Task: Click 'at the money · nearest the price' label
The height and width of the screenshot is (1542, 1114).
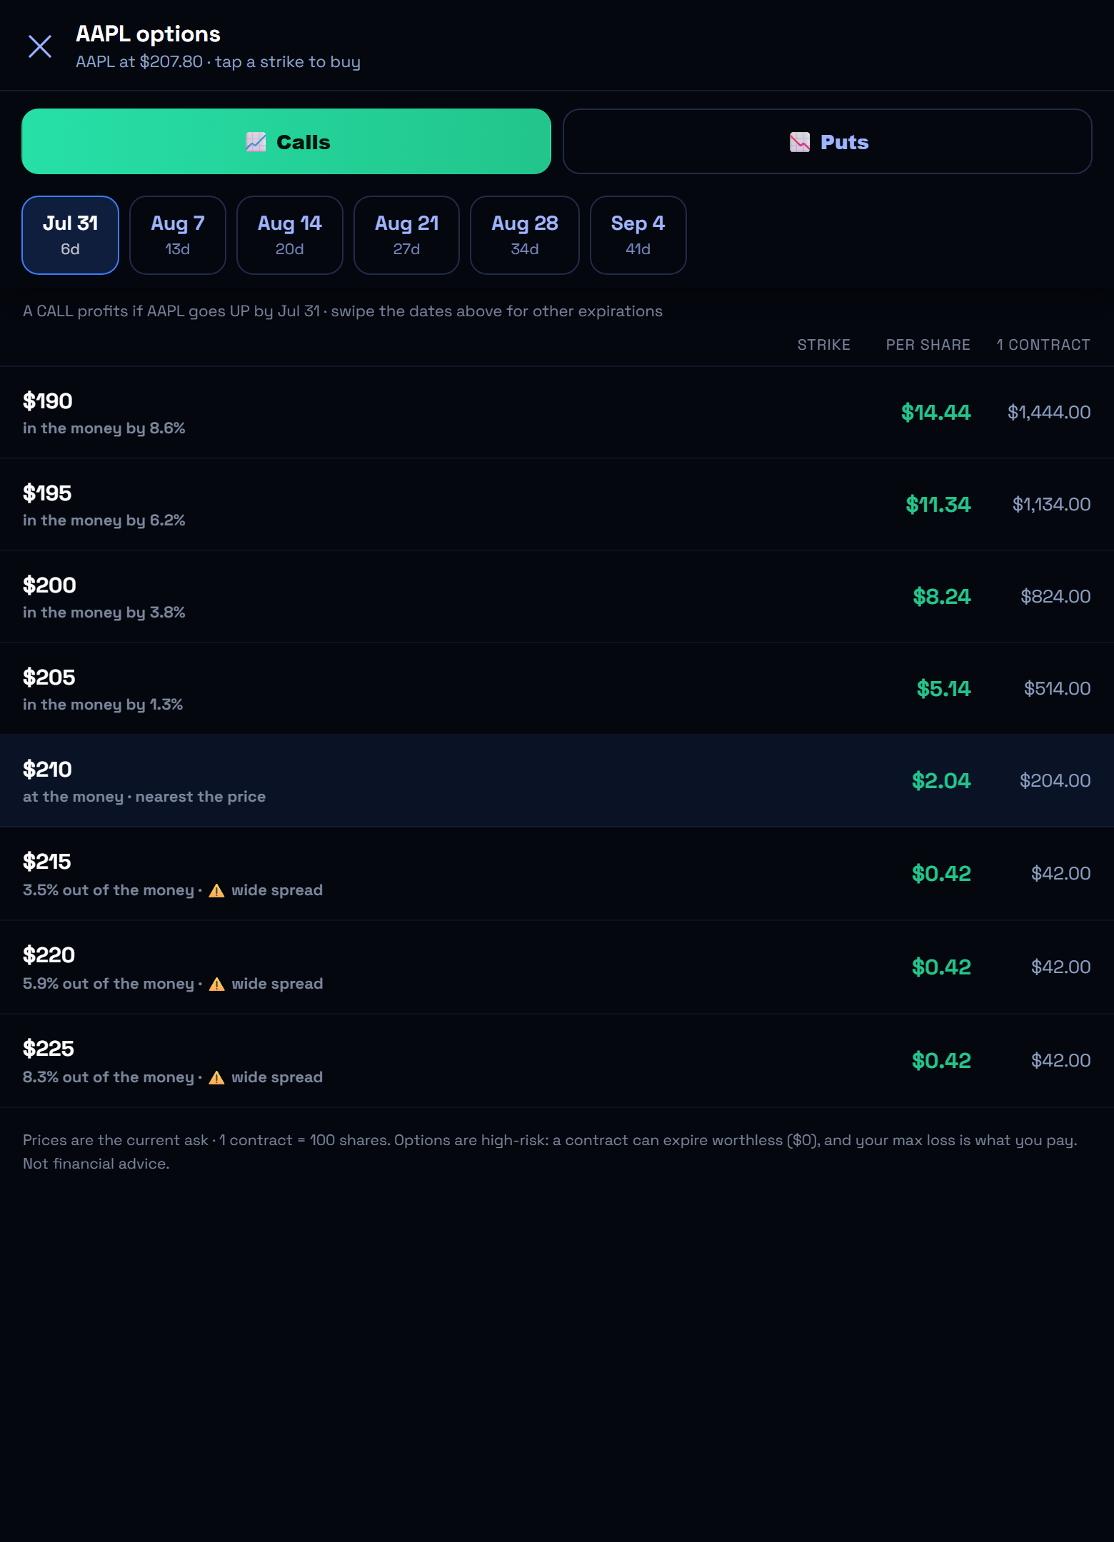Action: [x=144, y=797]
